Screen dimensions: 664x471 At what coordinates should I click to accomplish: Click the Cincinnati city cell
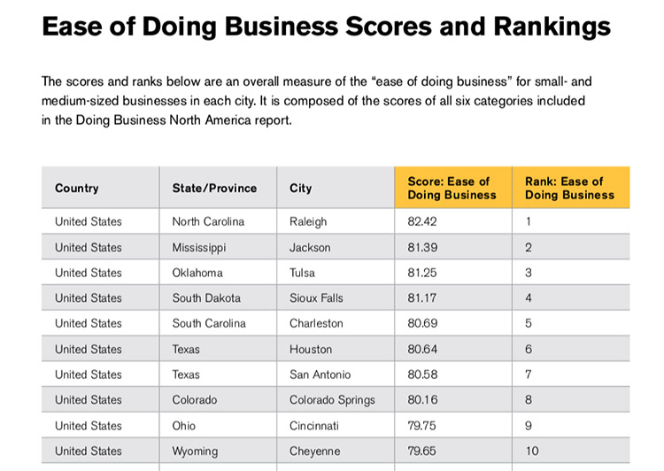[x=314, y=426]
